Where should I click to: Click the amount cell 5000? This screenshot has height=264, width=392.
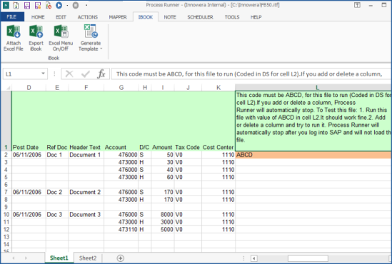tap(163, 230)
